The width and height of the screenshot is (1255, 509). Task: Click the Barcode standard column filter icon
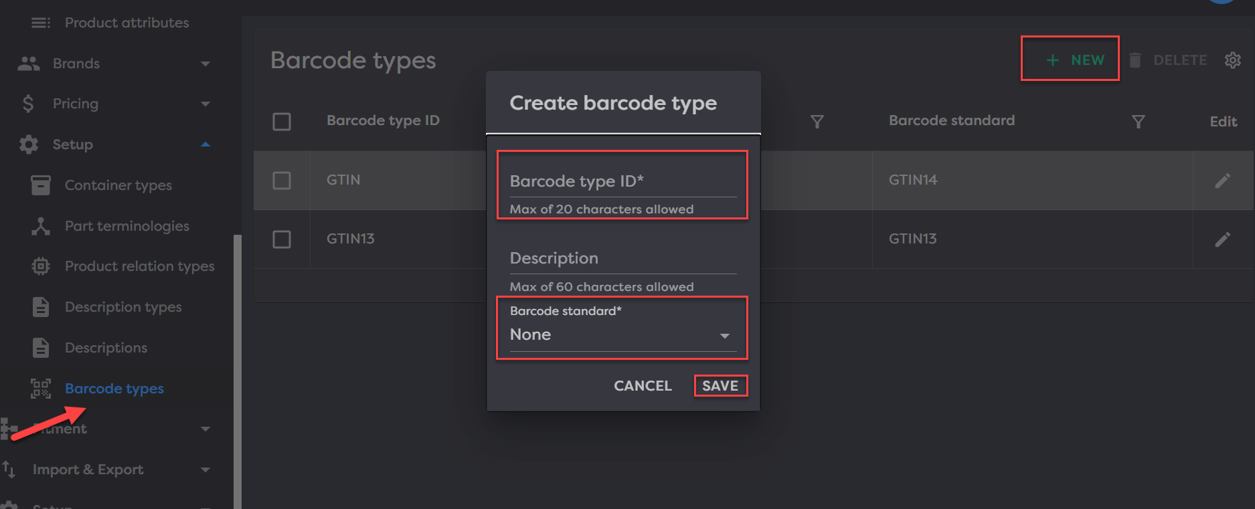[x=1138, y=122]
